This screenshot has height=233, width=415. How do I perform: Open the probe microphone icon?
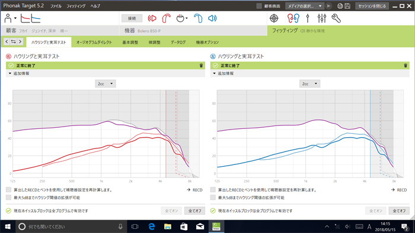pyautogui.click(x=308, y=18)
